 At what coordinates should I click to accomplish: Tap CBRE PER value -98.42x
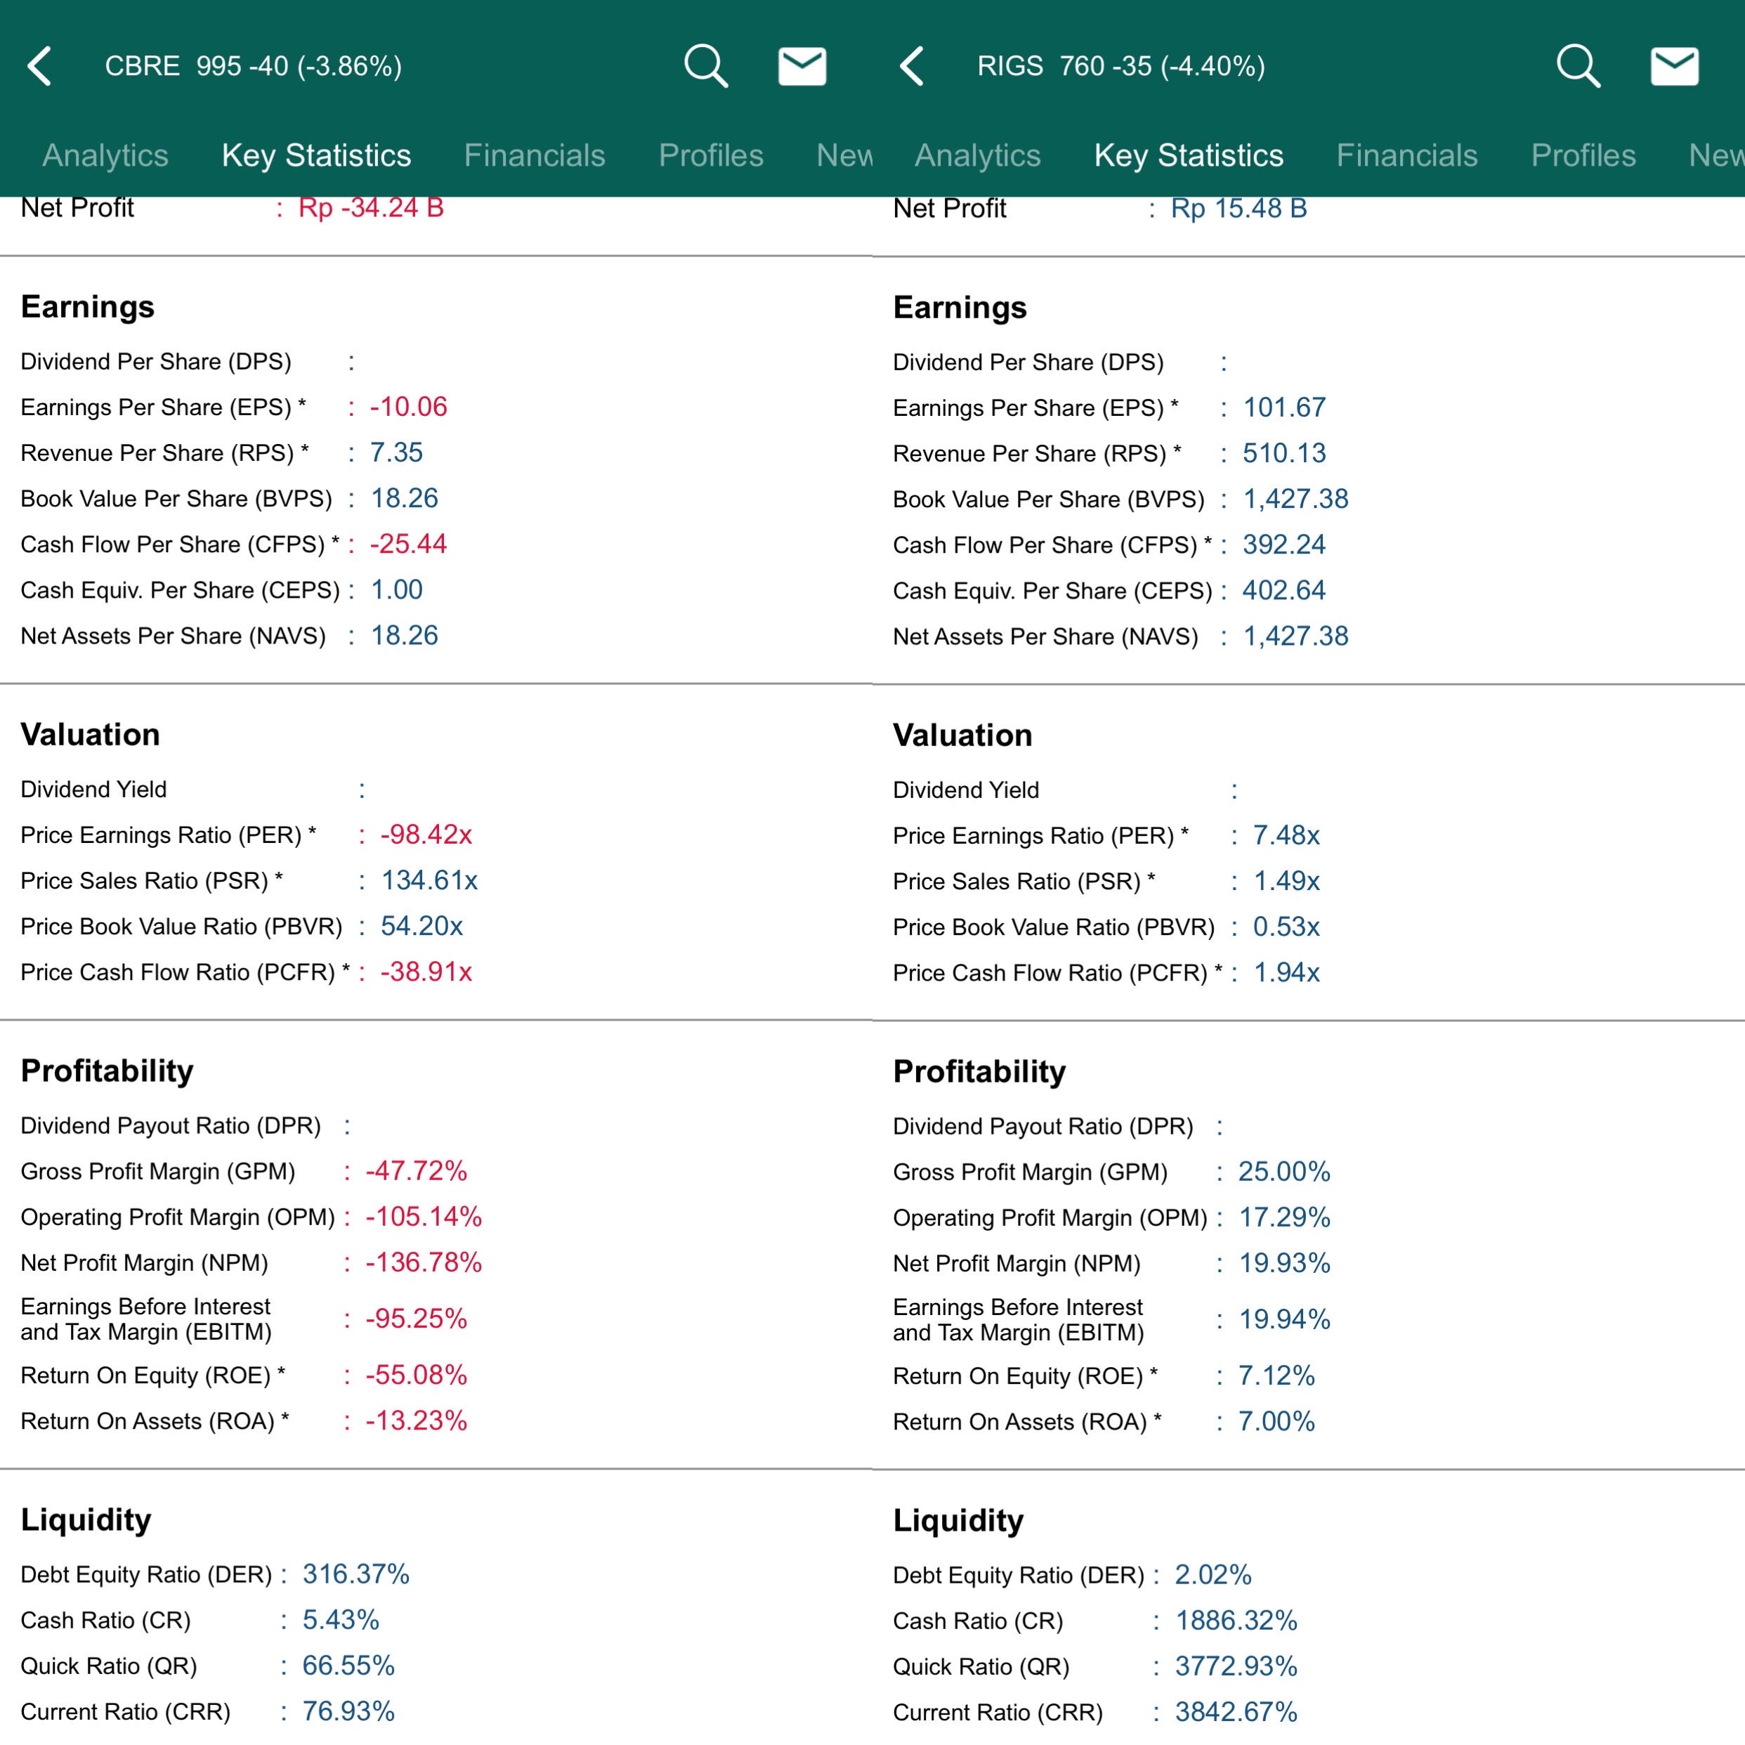pyautogui.click(x=426, y=835)
